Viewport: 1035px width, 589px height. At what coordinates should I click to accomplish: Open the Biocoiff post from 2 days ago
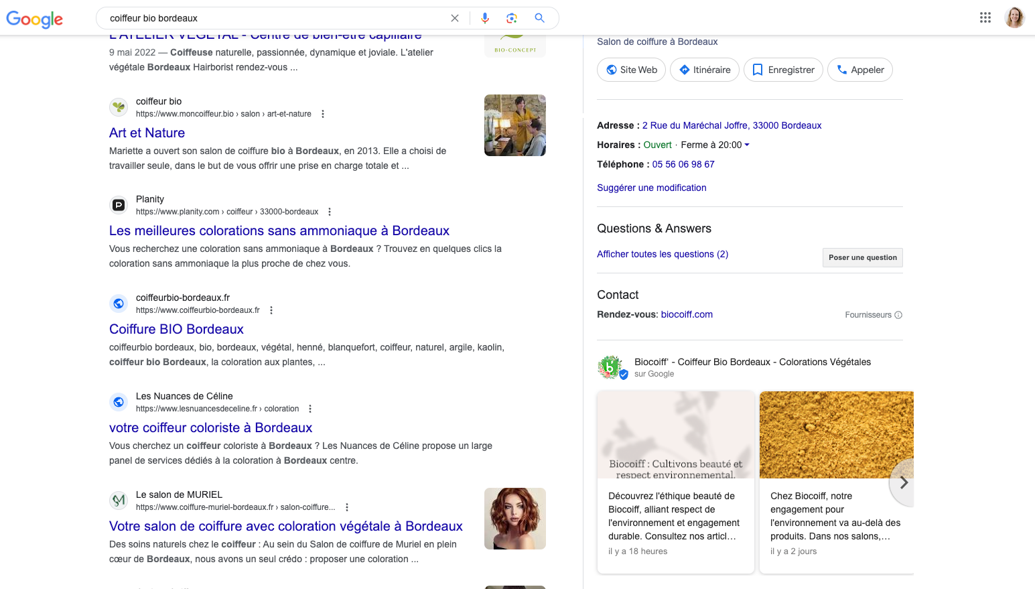837,482
